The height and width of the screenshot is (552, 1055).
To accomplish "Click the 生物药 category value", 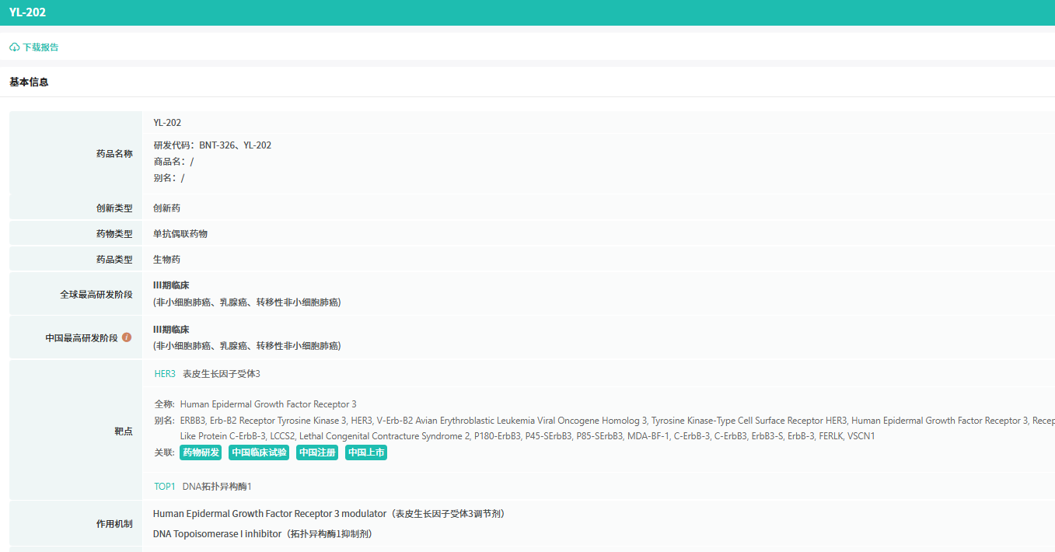I will point(166,260).
